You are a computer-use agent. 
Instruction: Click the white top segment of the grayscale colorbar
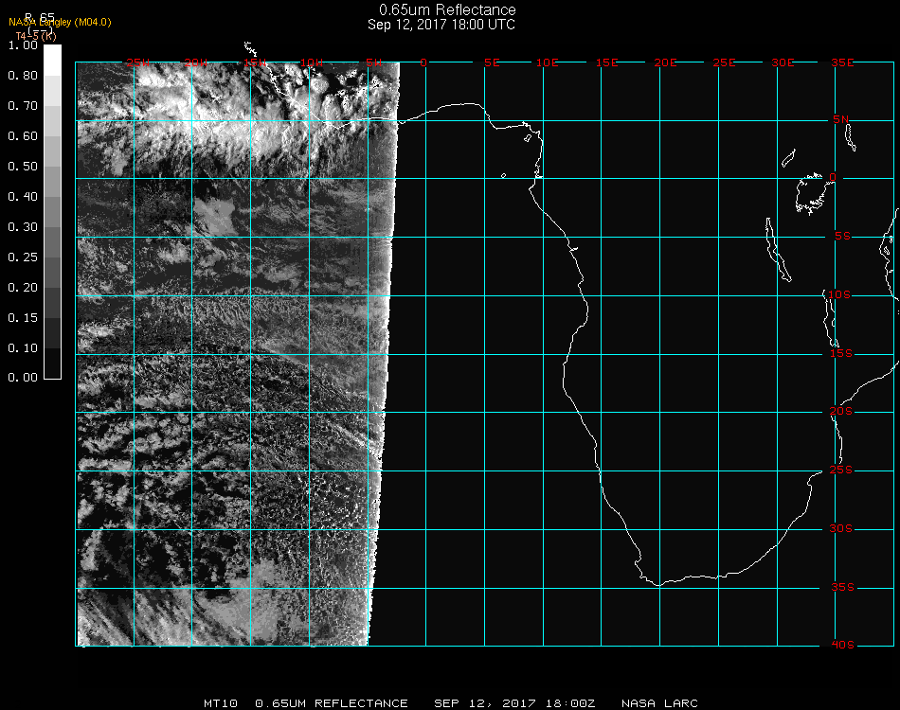pyautogui.click(x=52, y=61)
